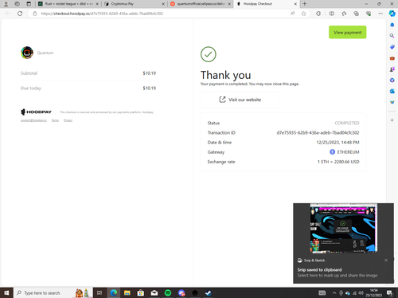Open sidebar Outlook icon
398x298 pixels.
tap(392, 91)
